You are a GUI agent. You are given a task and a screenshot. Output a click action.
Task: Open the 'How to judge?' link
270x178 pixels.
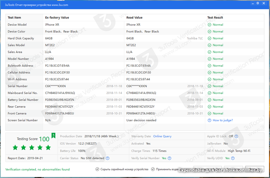(x=223, y=120)
